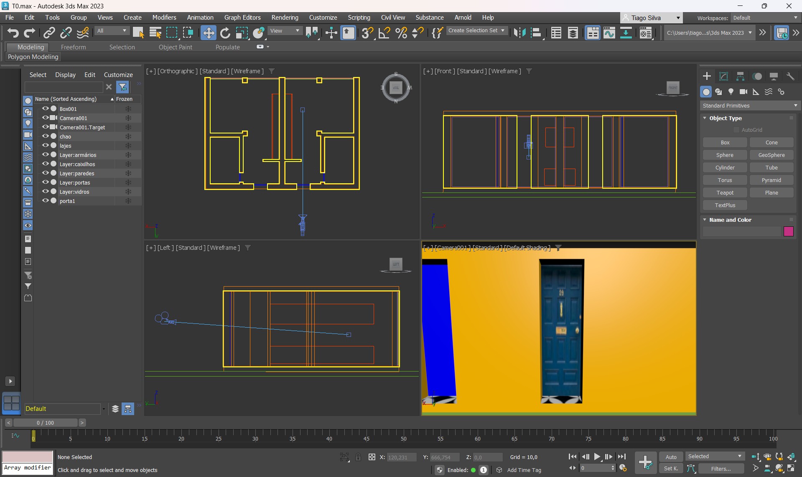This screenshot has width=802, height=477.
Task: Click the Select and Link icon
Action: click(x=49, y=33)
